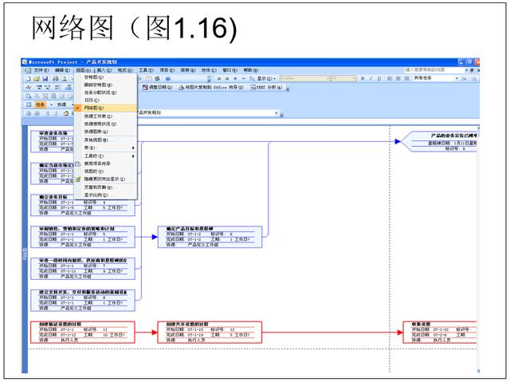
Task: Click the blue Help question-mark icon
Action: pos(168,79)
